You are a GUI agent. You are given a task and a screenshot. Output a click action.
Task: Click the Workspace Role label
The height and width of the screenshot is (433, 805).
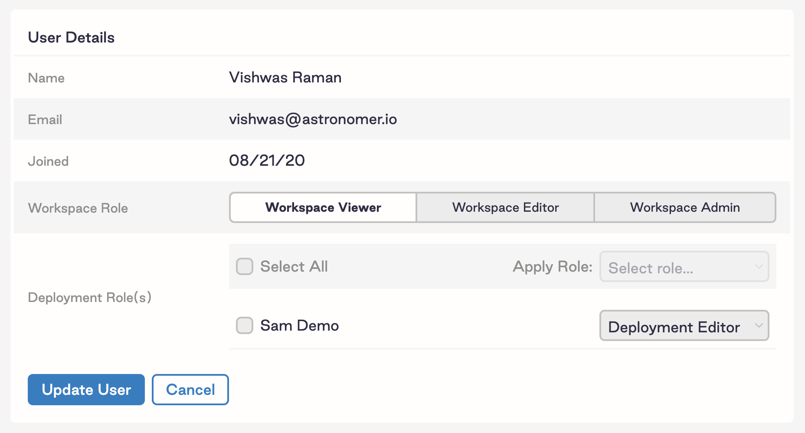click(78, 208)
